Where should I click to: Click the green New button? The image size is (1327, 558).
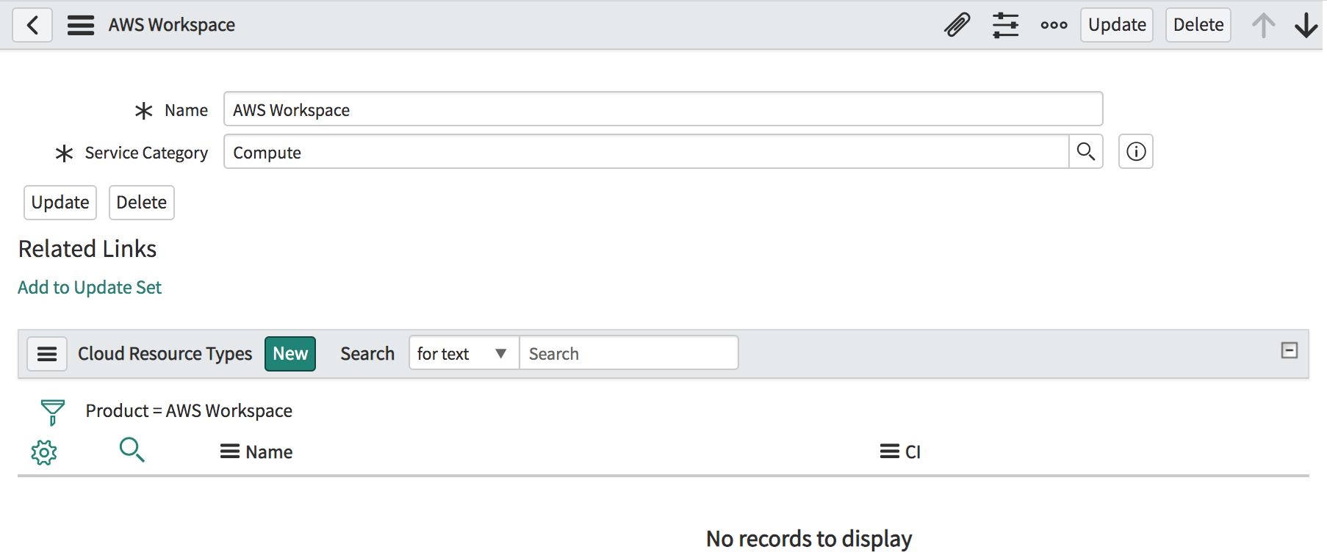point(290,354)
